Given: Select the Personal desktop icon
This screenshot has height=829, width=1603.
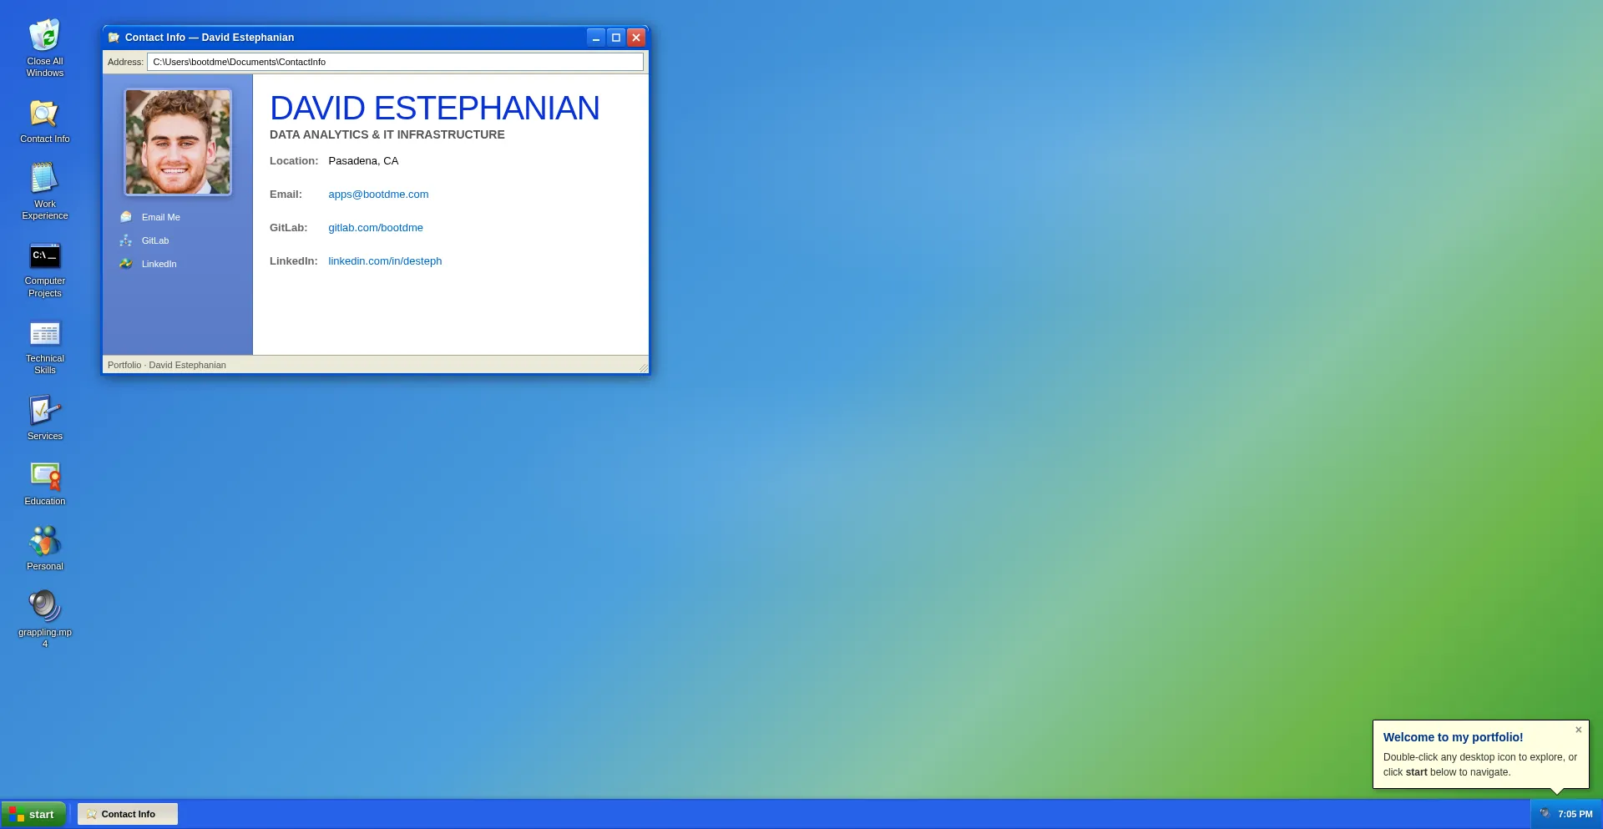Looking at the screenshot, I should [45, 548].
